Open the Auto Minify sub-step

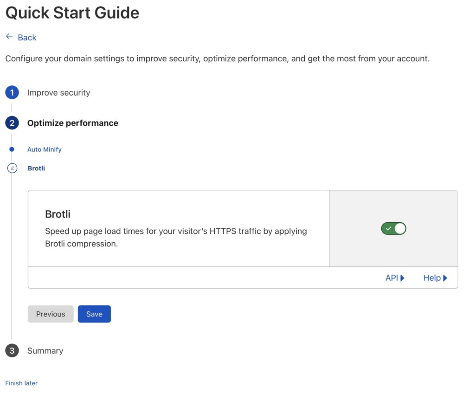(44, 149)
